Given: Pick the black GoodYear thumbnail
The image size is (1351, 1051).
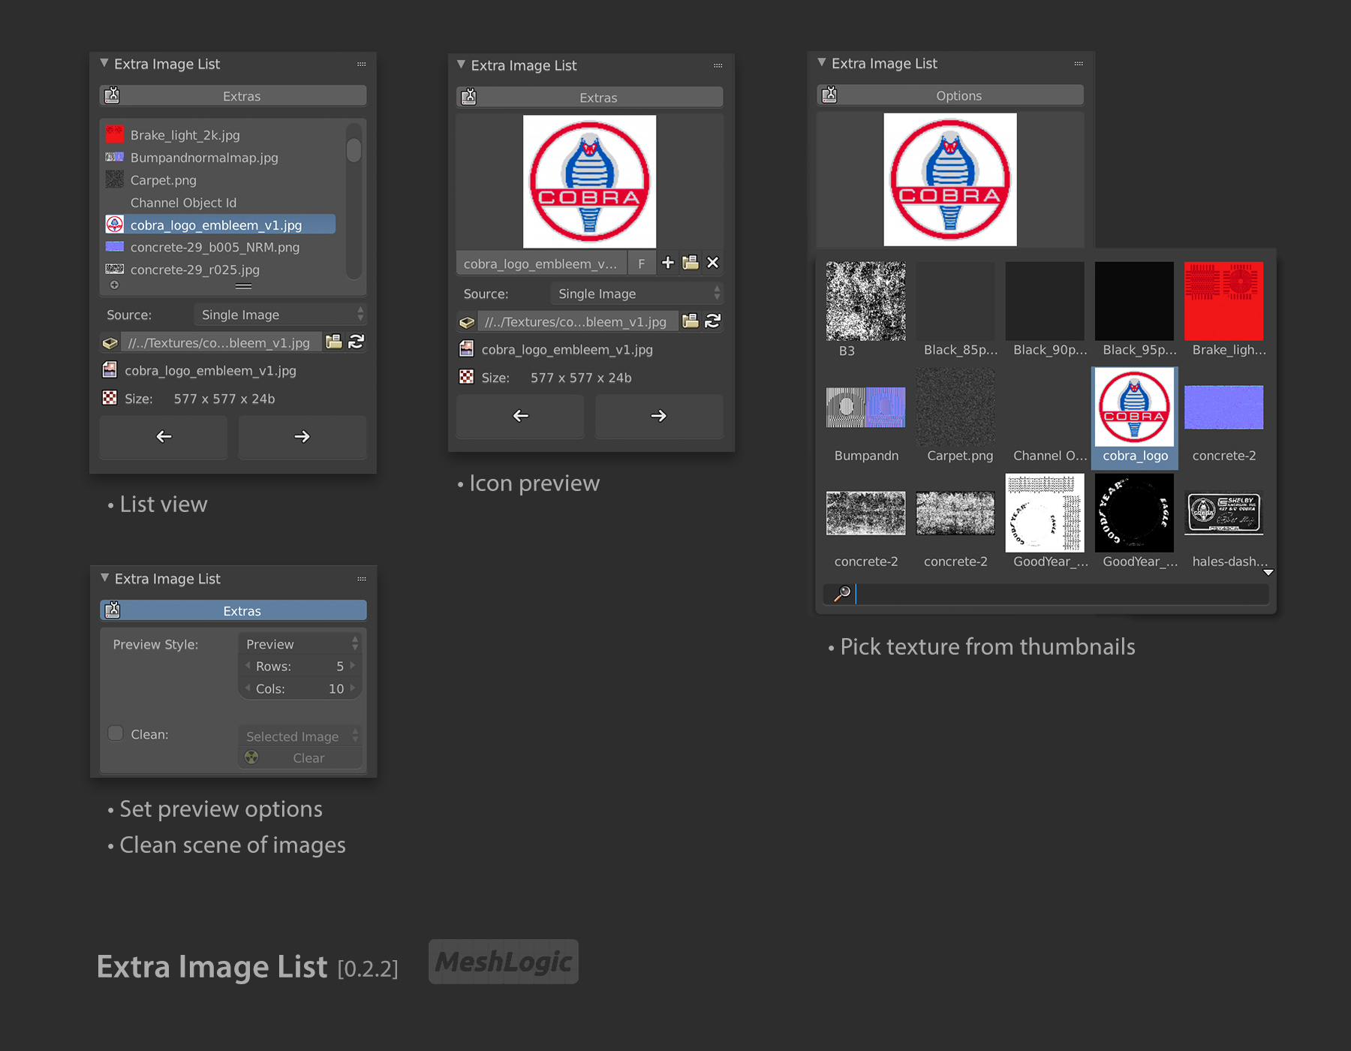Looking at the screenshot, I should coord(1134,522).
